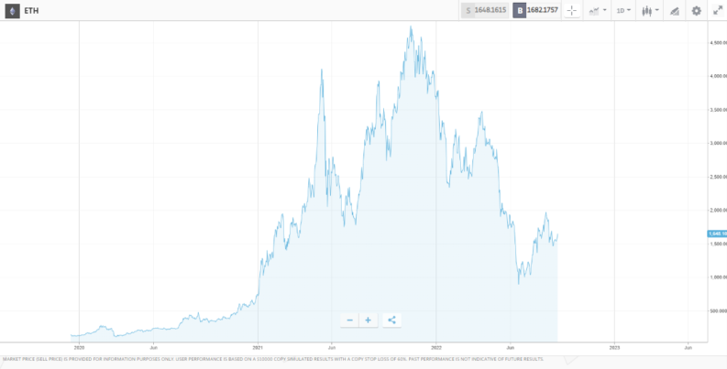This screenshot has width=727, height=369.
Task: Click the 2022 marker on time axis
Action: coord(436,348)
